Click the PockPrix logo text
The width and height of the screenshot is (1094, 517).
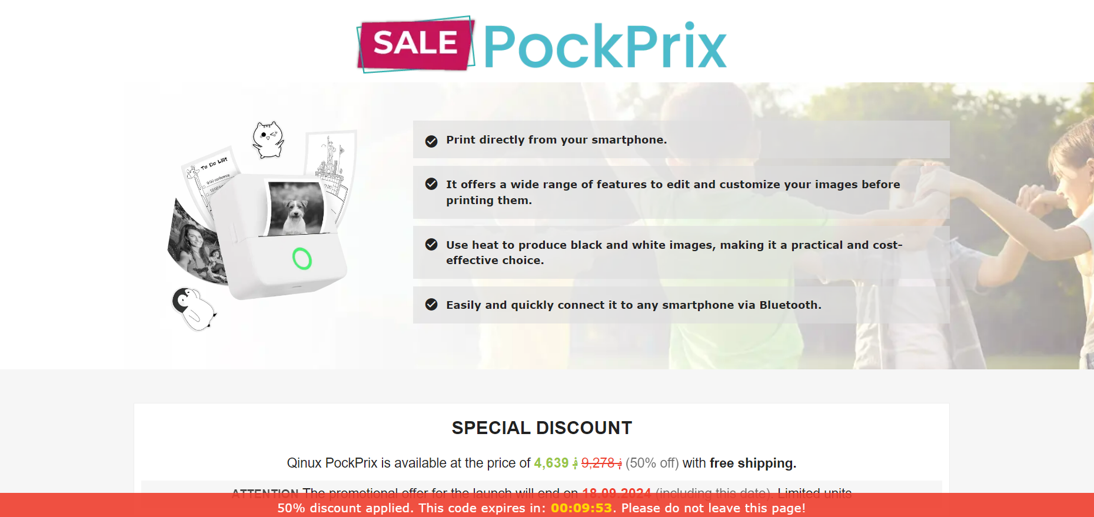click(x=605, y=46)
